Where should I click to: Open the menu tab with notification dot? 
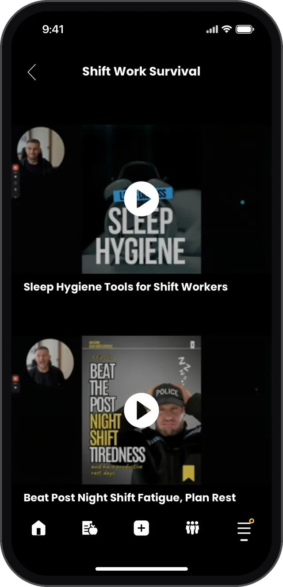(x=245, y=530)
